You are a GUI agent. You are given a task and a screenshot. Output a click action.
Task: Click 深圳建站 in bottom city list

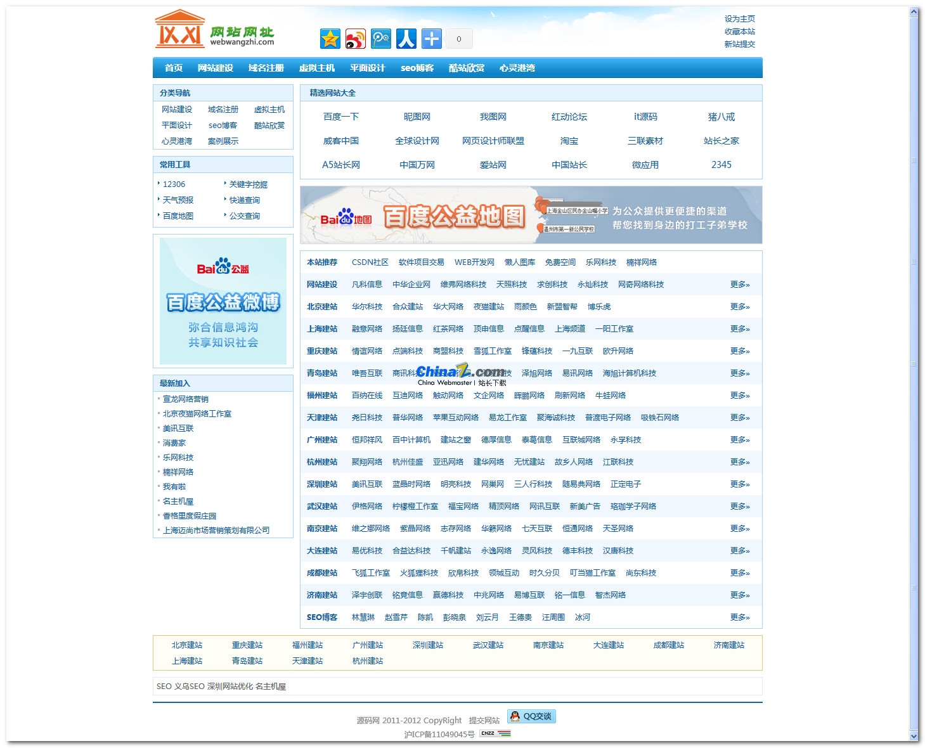click(428, 645)
